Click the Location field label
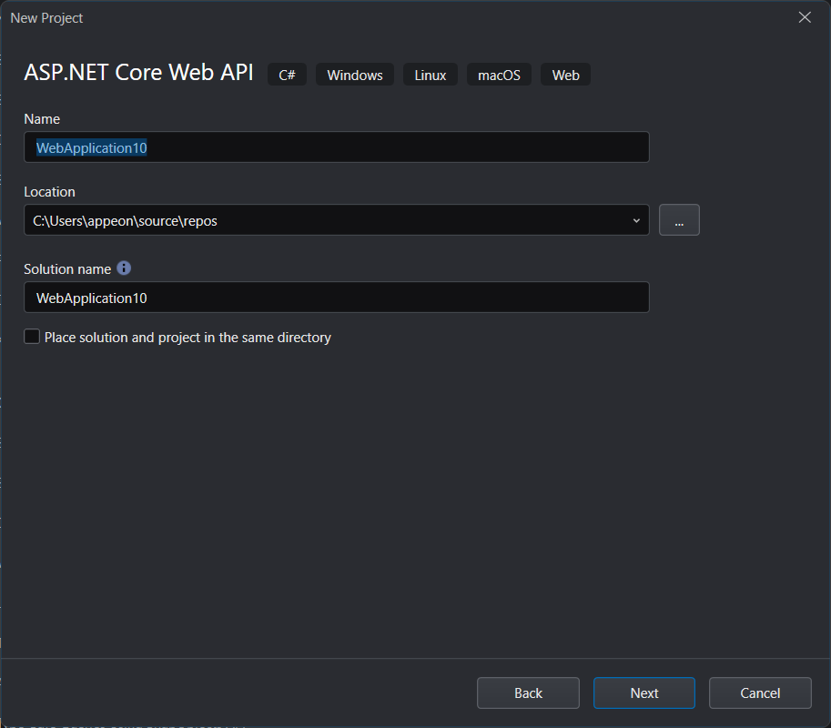 click(49, 192)
